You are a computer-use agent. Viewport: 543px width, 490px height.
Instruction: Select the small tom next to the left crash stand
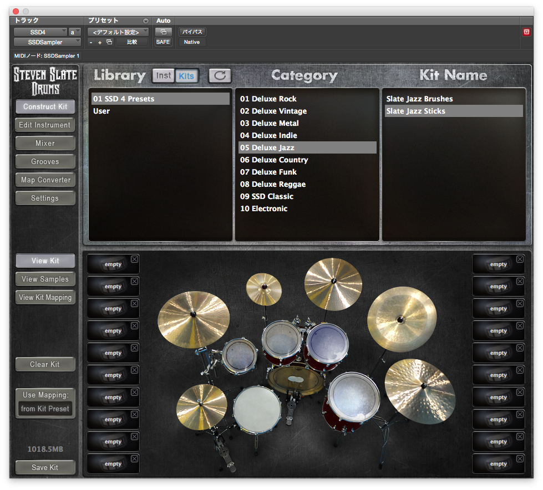240,355
